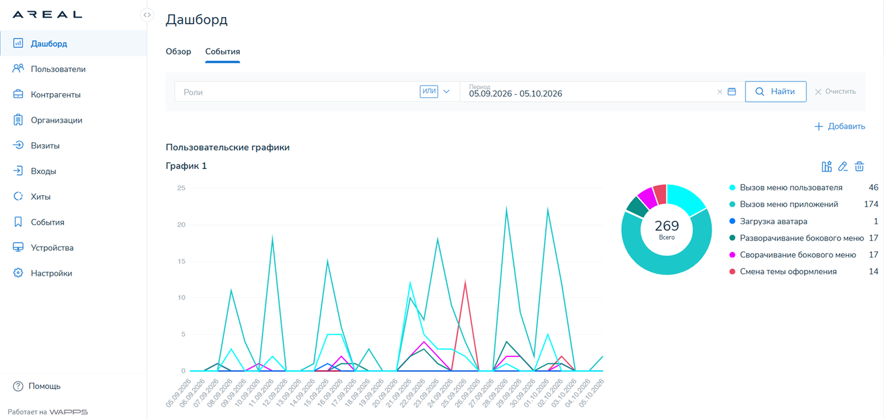Toggle the ИЛИ operator in Роли filter
The height and width of the screenshot is (419, 884).
[x=429, y=91]
